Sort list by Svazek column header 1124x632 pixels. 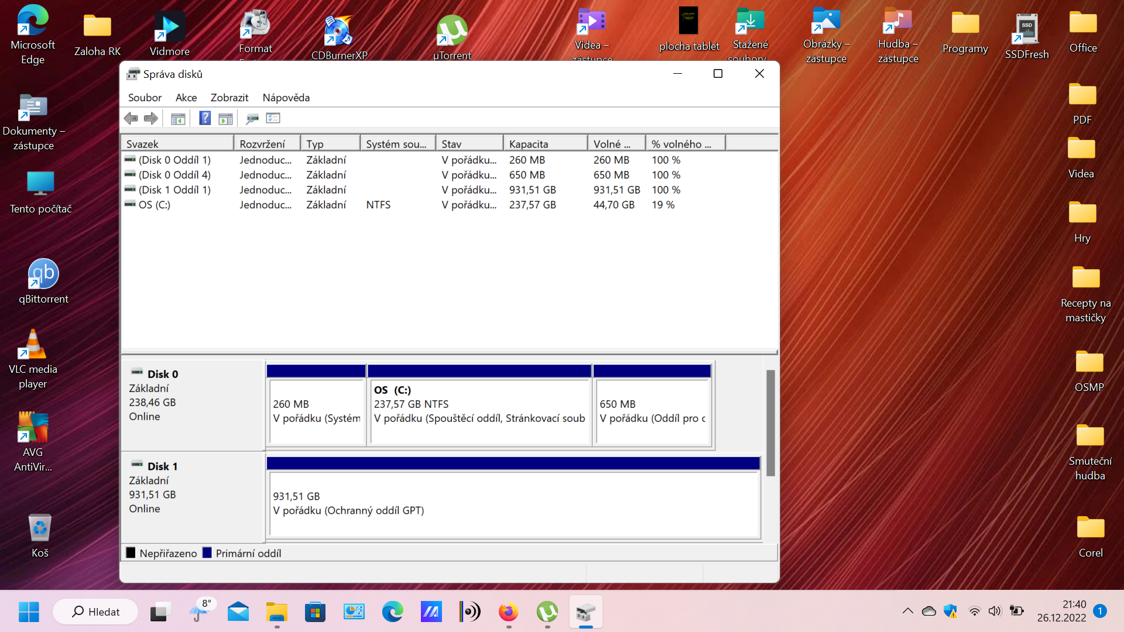point(177,144)
